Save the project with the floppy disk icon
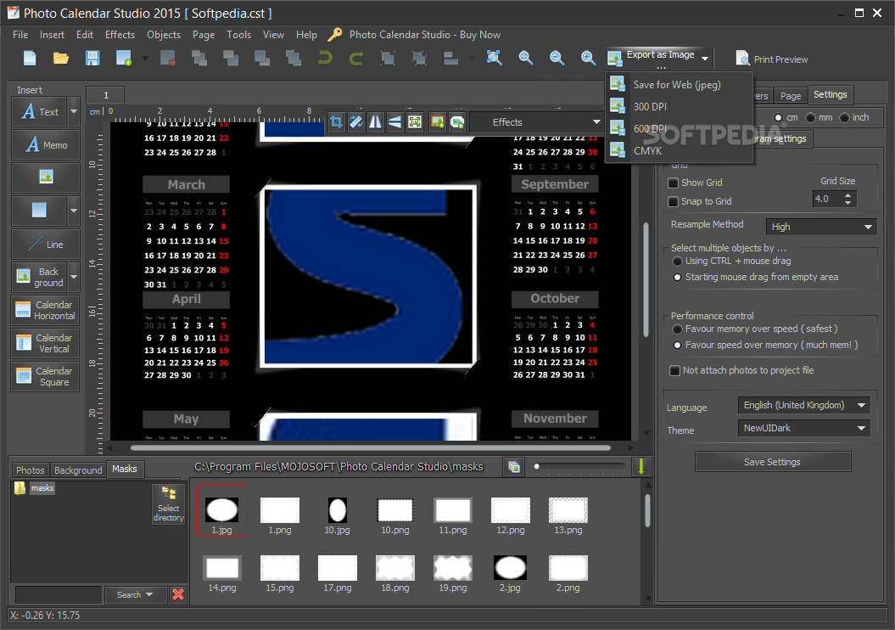This screenshot has height=630, width=895. [x=92, y=59]
